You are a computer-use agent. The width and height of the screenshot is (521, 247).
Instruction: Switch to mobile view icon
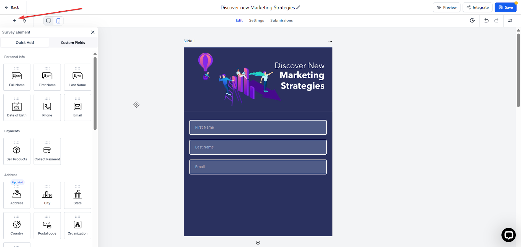(58, 21)
